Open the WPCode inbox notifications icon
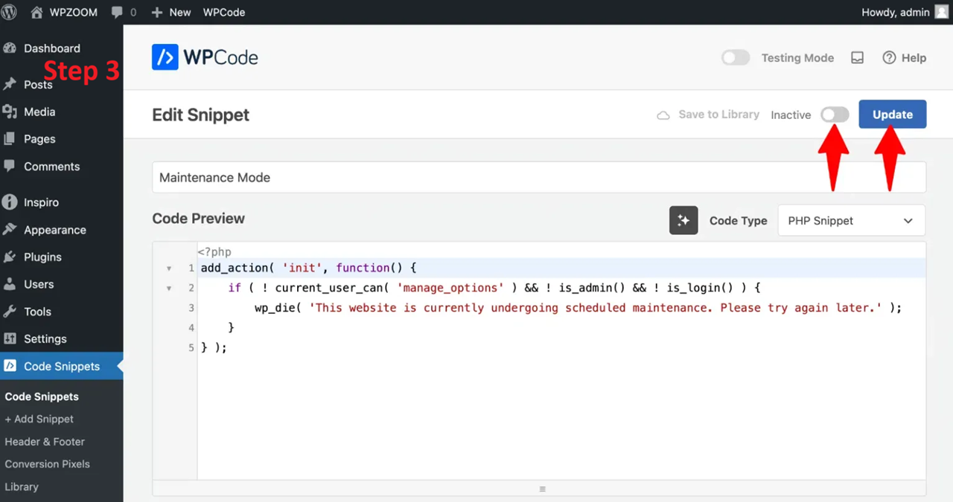Screen dimensions: 953x502 [857, 58]
